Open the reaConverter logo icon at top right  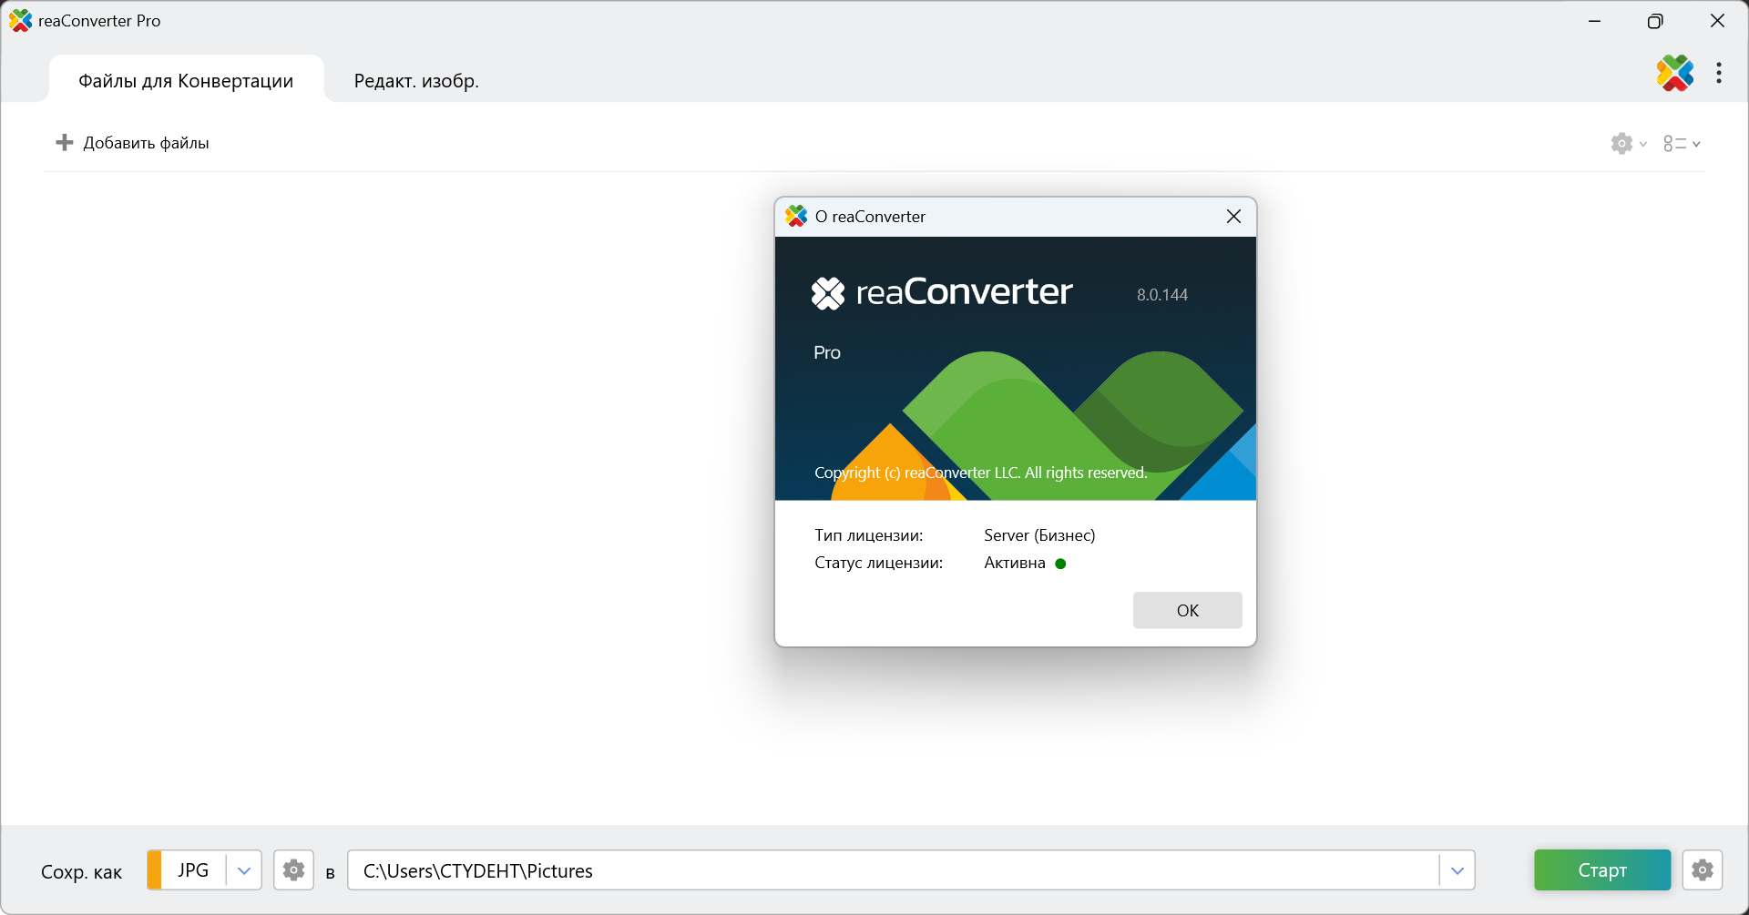pyautogui.click(x=1674, y=74)
